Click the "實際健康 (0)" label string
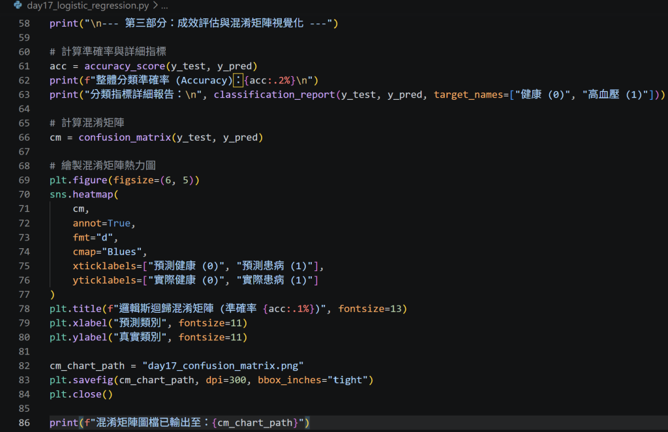 (186, 280)
